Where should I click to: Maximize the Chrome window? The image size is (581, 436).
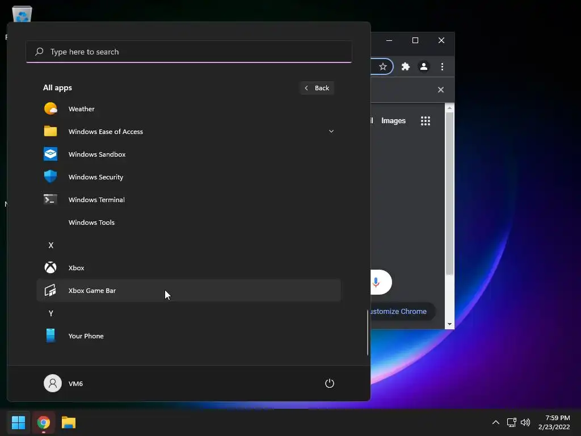click(415, 40)
